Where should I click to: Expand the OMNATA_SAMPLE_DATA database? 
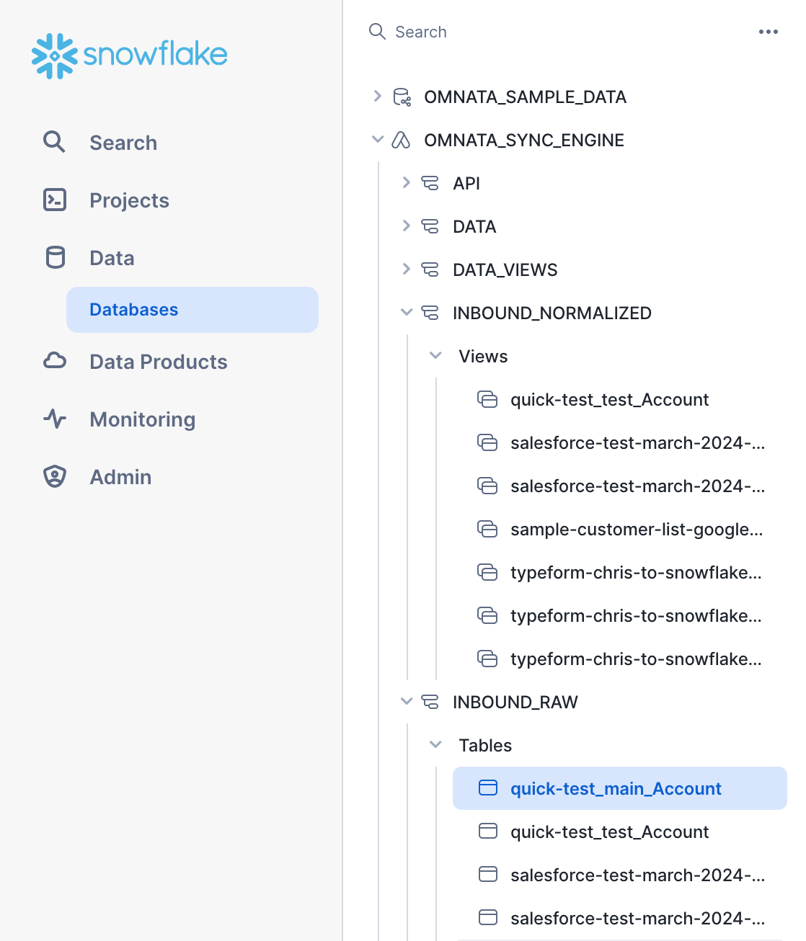pyautogui.click(x=377, y=97)
